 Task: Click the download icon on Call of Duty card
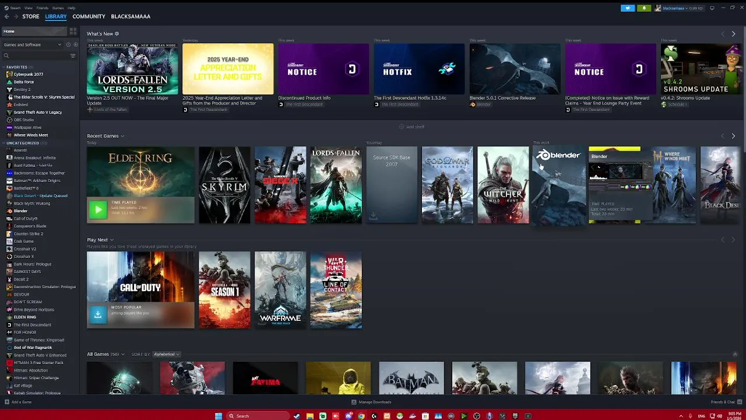coord(98,314)
